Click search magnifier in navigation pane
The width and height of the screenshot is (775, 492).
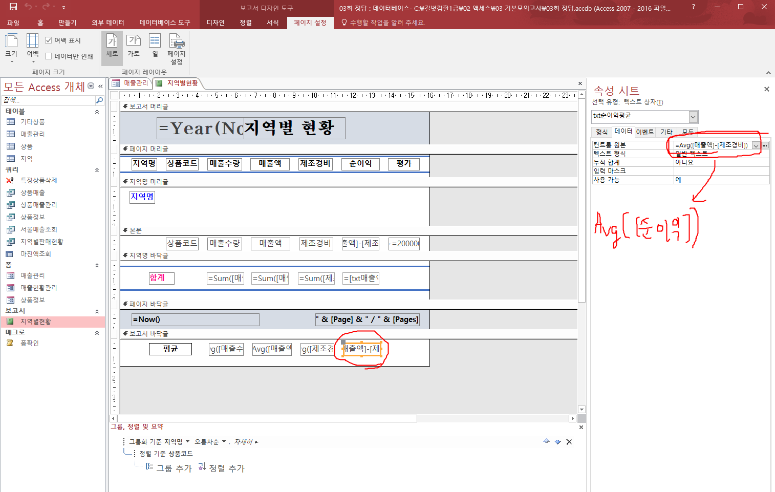tap(99, 100)
